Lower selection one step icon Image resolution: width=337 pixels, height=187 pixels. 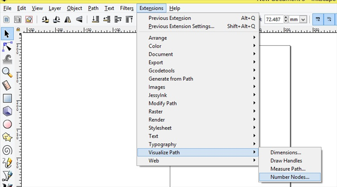tap(106, 20)
